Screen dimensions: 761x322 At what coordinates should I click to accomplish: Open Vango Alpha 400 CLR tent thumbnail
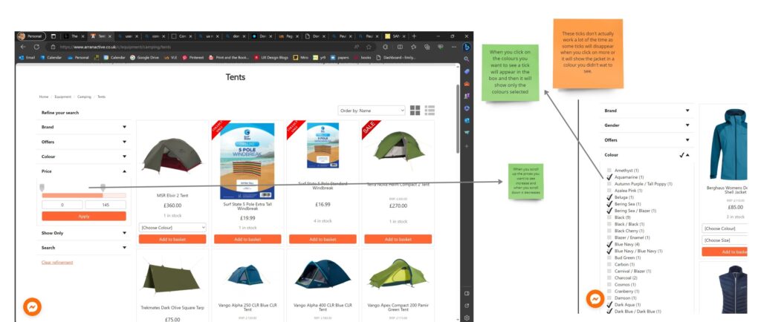(323, 275)
